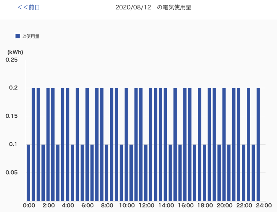Viewport: 277px width, 212px height.
Task: Select the last bar before 24:00
Action: (x=258, y=144)
